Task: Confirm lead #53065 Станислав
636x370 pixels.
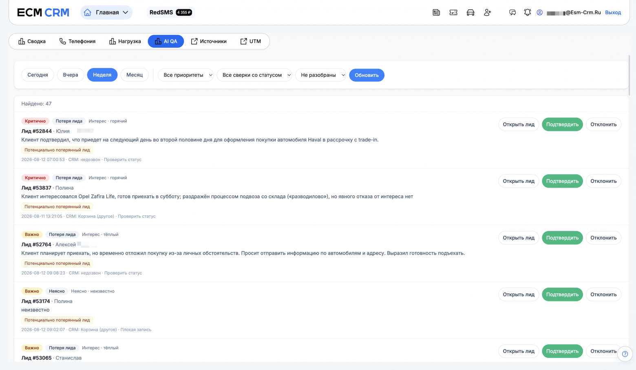Action: coord(562,351)
